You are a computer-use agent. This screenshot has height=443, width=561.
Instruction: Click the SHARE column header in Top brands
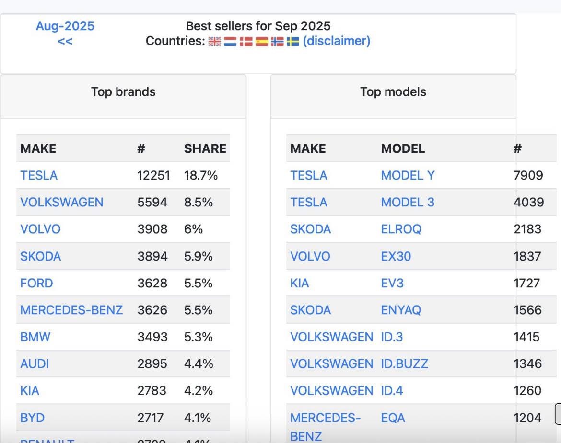coord(205,148)
